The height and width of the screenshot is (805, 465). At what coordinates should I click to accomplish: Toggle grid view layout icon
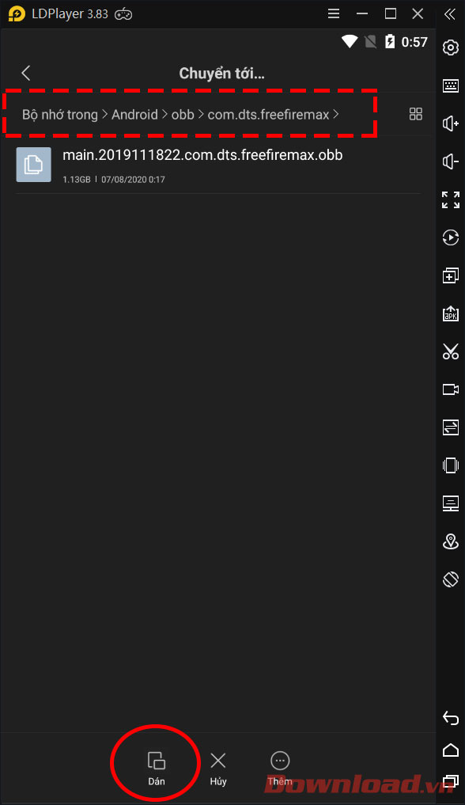[x=416, y=114]
